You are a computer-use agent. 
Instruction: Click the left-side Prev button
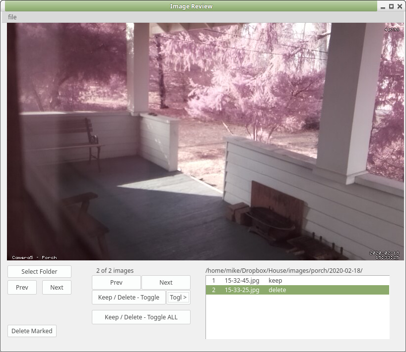pyautogui.click(x=22, y=287)
